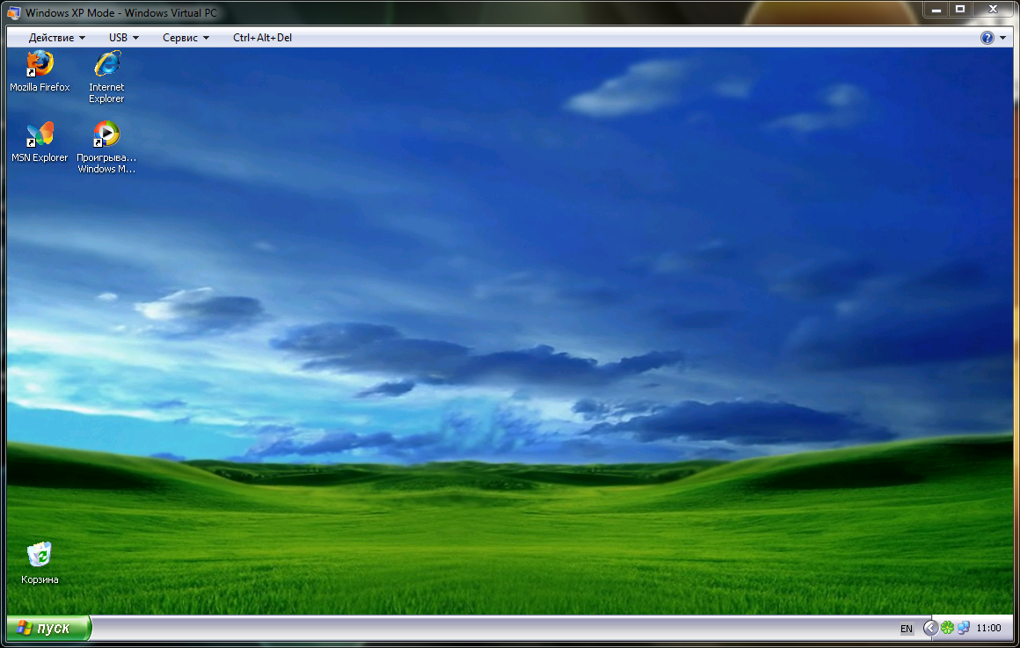The width and height of the screenshot is (1020, 648).
Task: Click the green ICQ flower tray icon
Action: 947,628
